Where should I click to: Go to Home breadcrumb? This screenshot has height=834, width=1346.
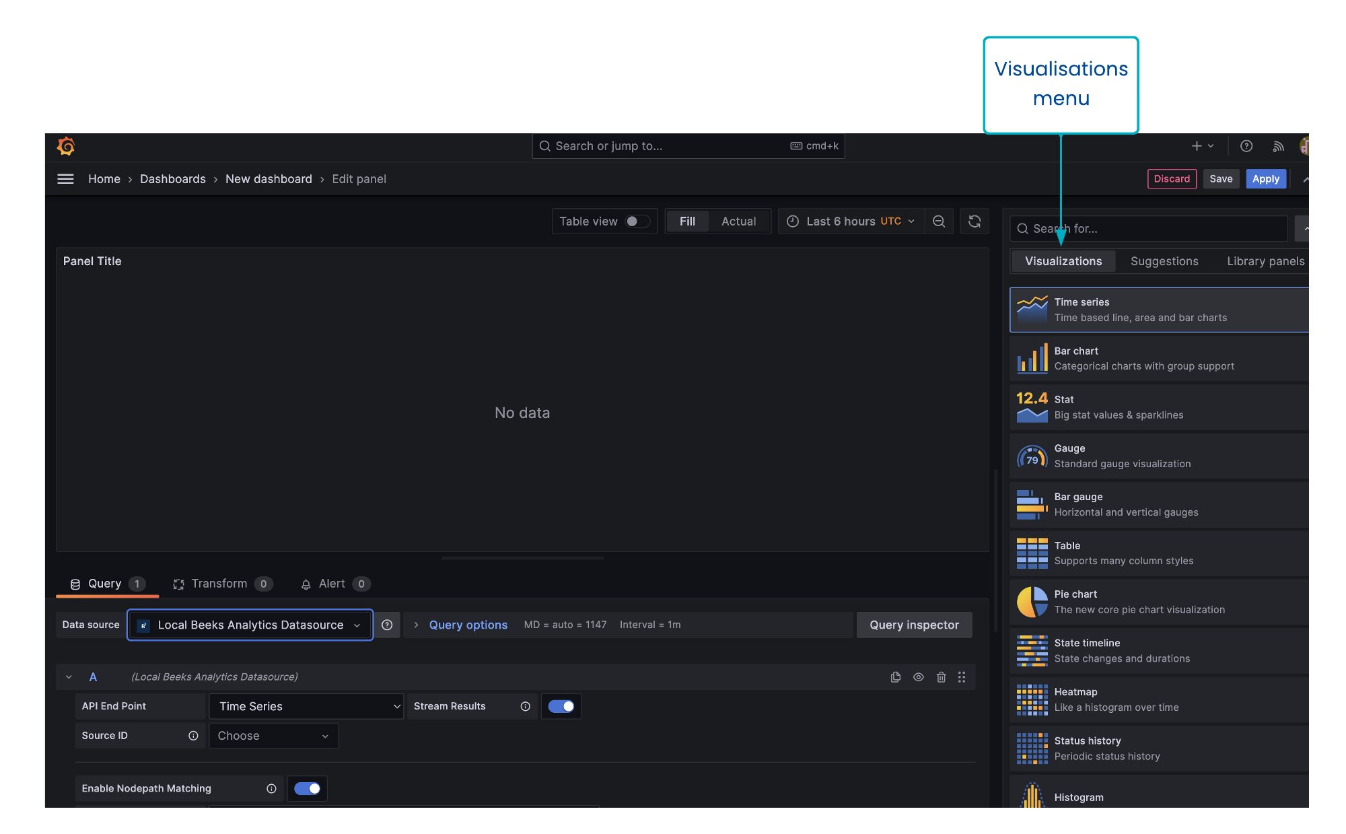pyautogui.click(x=104, y=179)
